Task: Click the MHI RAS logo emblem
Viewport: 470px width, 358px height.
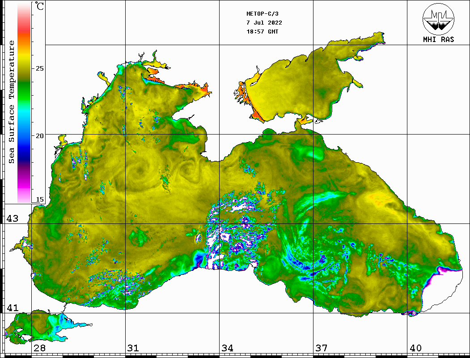Action: 439,19
